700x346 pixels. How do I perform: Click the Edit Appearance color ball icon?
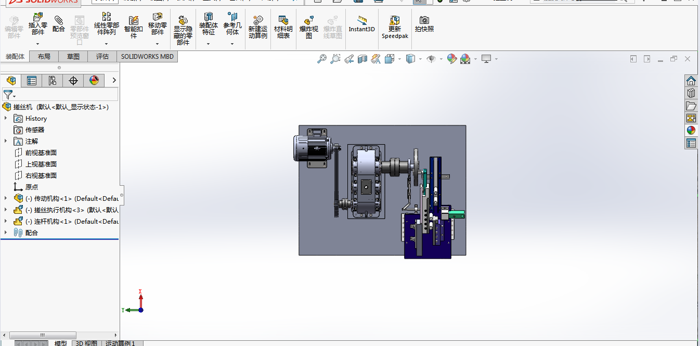pos(451,59)
